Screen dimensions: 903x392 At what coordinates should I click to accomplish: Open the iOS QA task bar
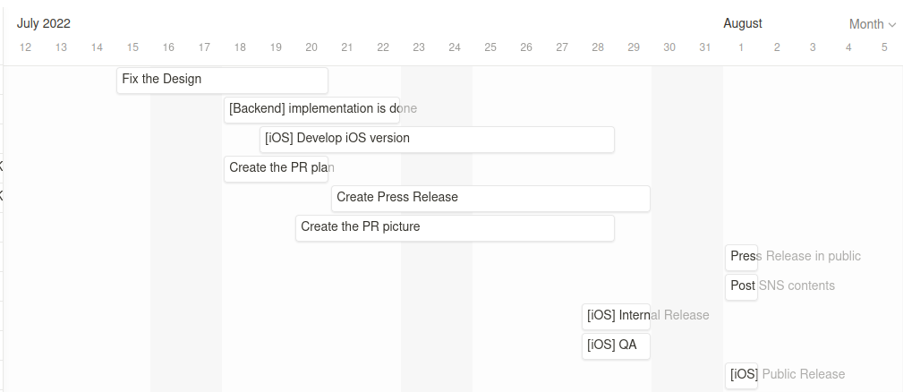617,346
